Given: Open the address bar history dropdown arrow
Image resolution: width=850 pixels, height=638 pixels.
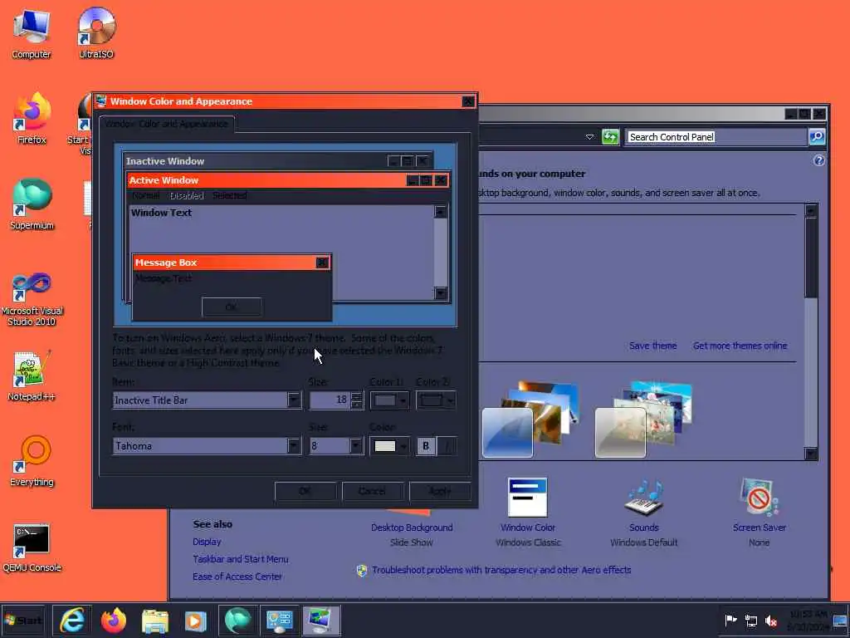Looking at the screenshot, I should coord(590,137).
